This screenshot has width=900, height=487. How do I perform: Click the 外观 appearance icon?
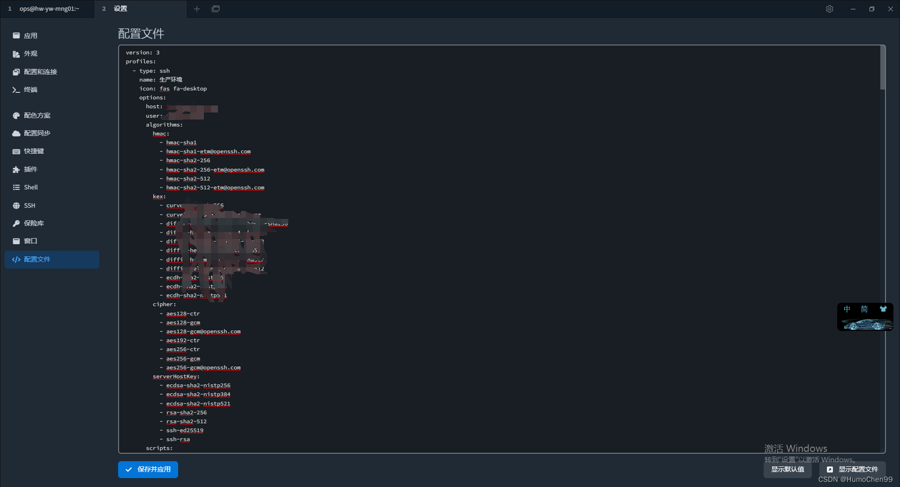coord(16,54)
